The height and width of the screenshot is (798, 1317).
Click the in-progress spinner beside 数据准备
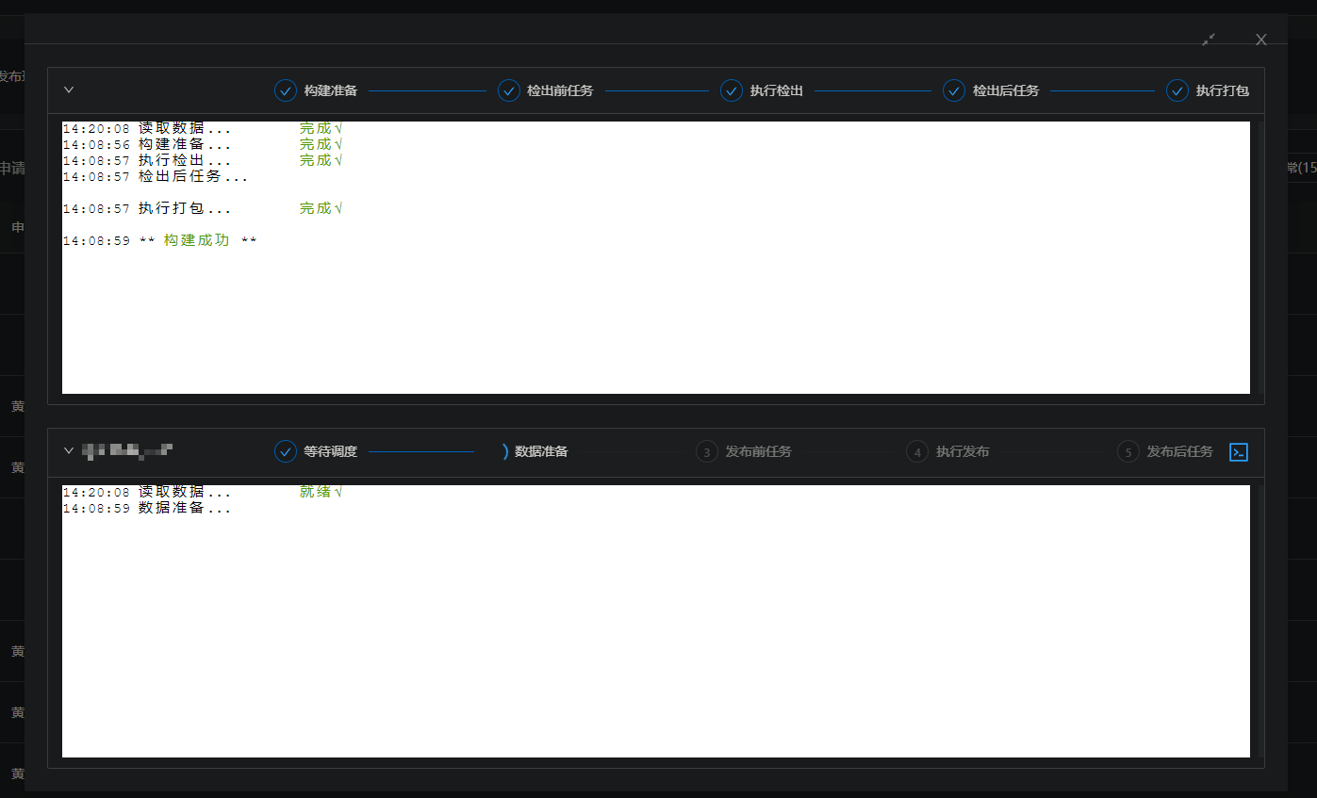[506, 451]
